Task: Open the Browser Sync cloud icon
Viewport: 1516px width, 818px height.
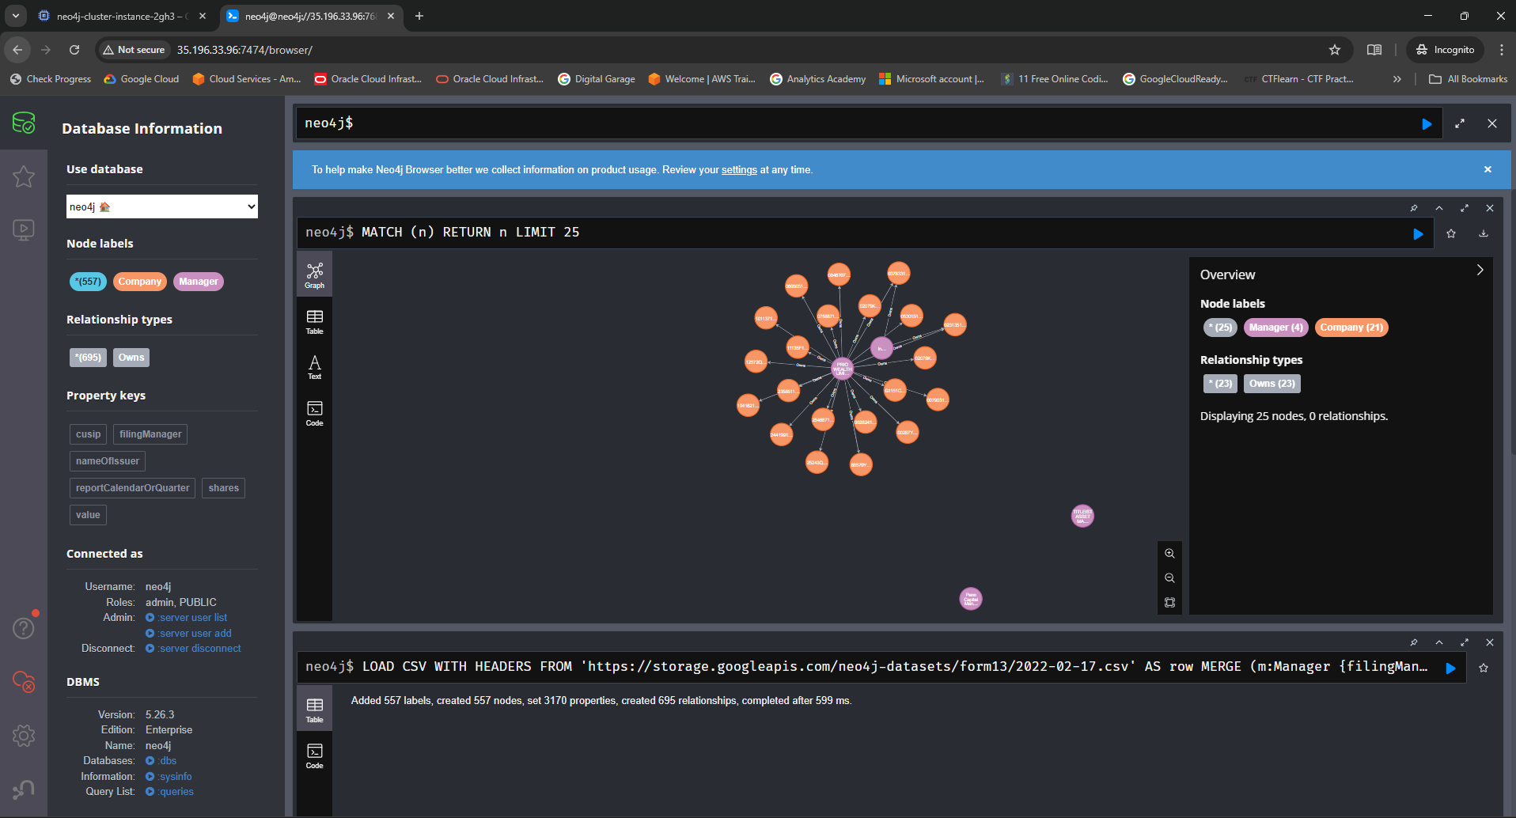Action: point(24,681)
